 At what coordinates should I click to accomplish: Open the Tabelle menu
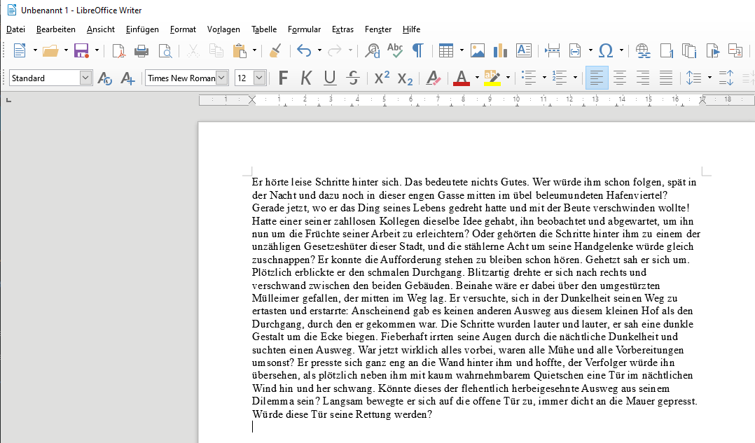point(264,29)
